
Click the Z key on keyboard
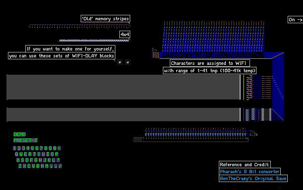click(20, 166)
